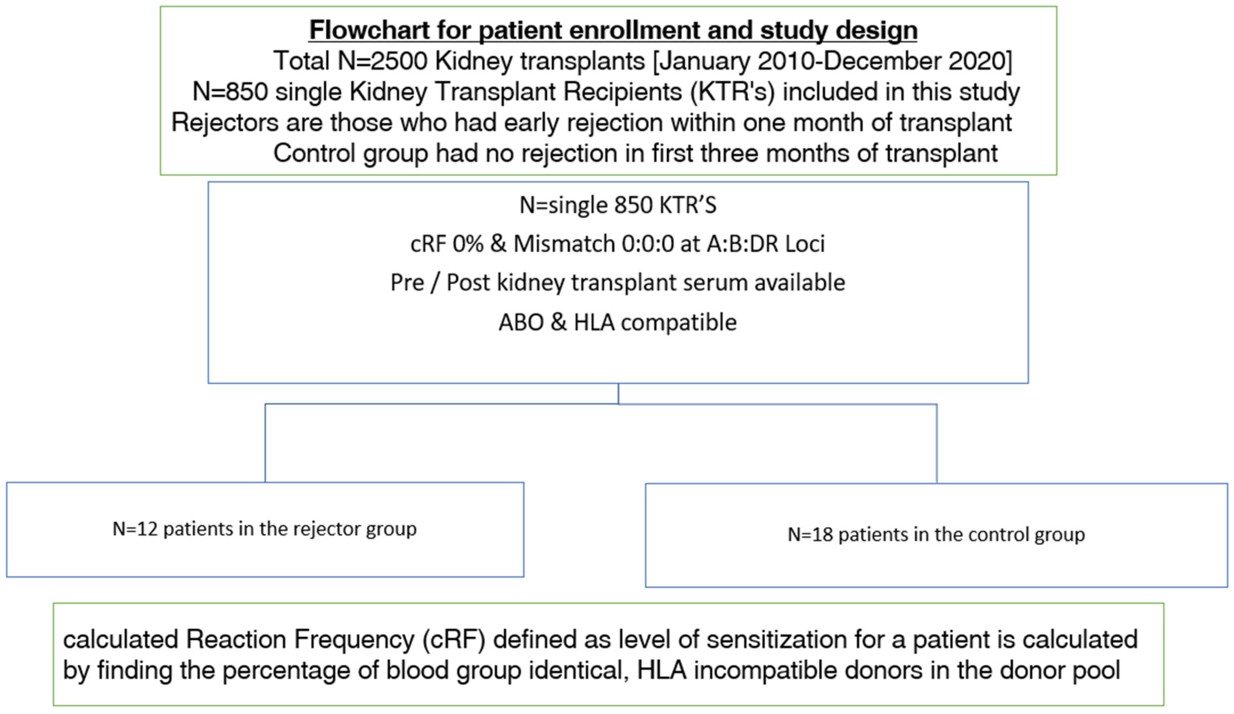Select the 'cRF 0% & Mismatch 0:0:0' line
Viewport: 1234px width, 714px height.
618,244
